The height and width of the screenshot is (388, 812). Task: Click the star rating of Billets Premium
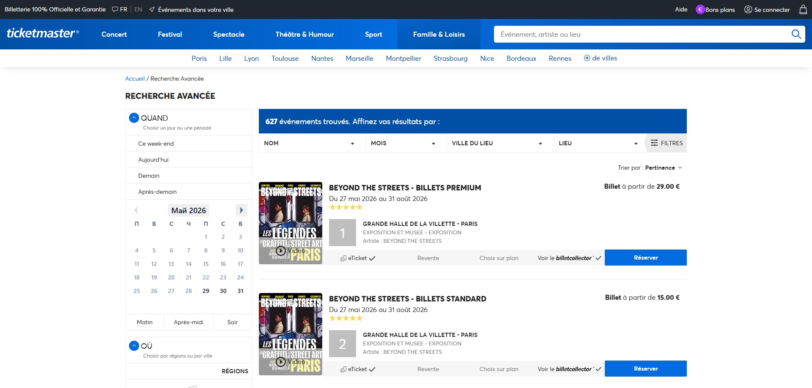click(x=346, y=207)
